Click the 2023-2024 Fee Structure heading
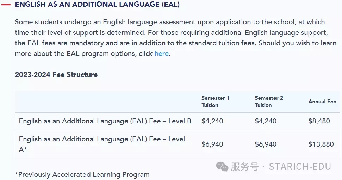Viewport: 342px width, 180px height. click(56, 75)
